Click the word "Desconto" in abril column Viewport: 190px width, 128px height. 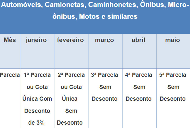point(139,99)
